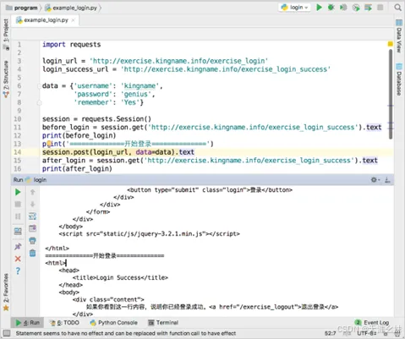Move up the stack trace arrow
This screenshot has width=405, height=339.
[x=33, y=192]
